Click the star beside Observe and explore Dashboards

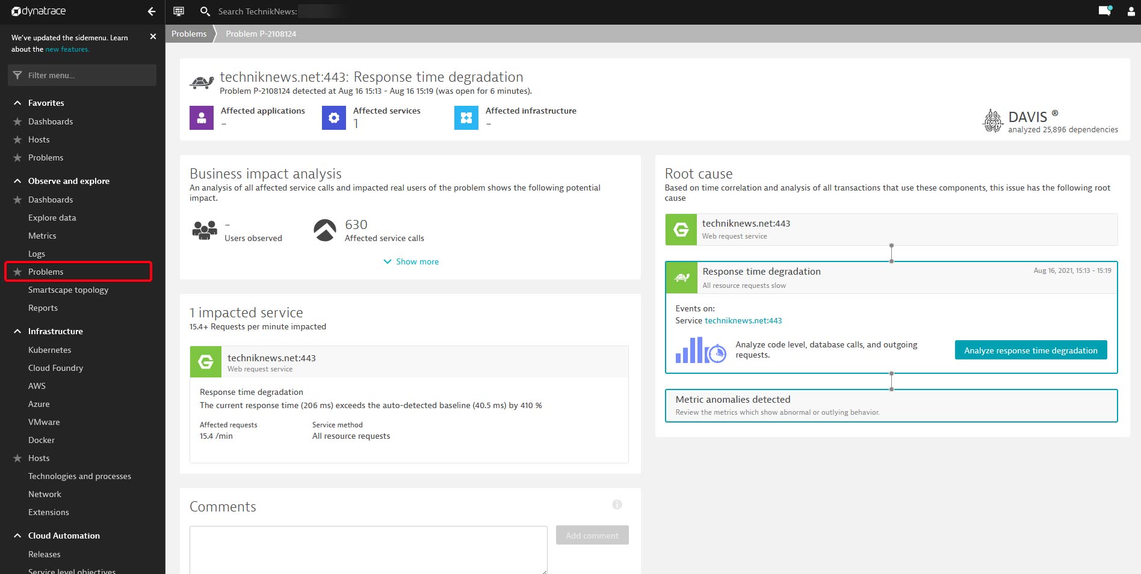(x=17, y=200)
